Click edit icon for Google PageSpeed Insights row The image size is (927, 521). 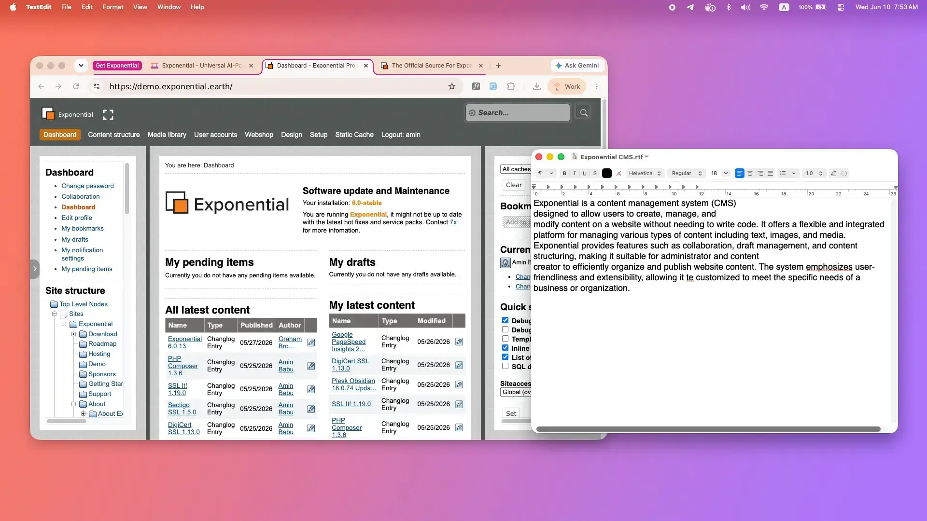459,342
